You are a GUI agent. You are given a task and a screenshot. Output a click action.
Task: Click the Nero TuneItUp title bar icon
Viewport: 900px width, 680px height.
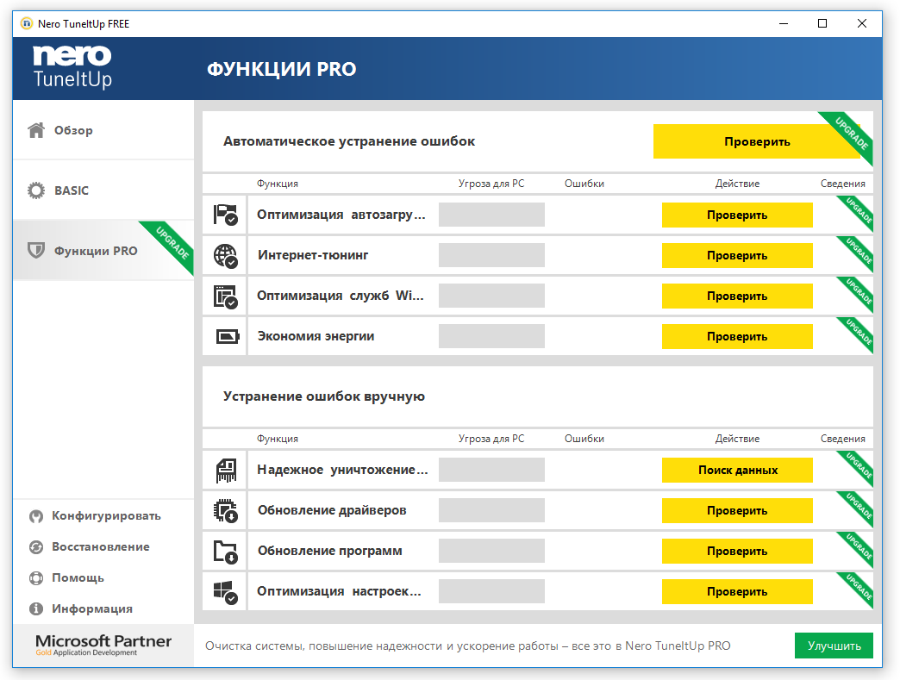pyautogui.click(x=27, y=23)
